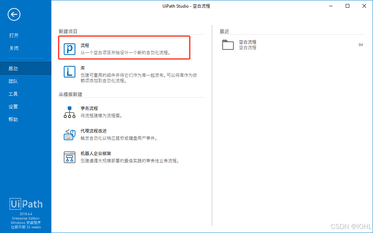Screen dimensions: 373x233
Task: Click the 库 project title
Action: click(83, 68)
